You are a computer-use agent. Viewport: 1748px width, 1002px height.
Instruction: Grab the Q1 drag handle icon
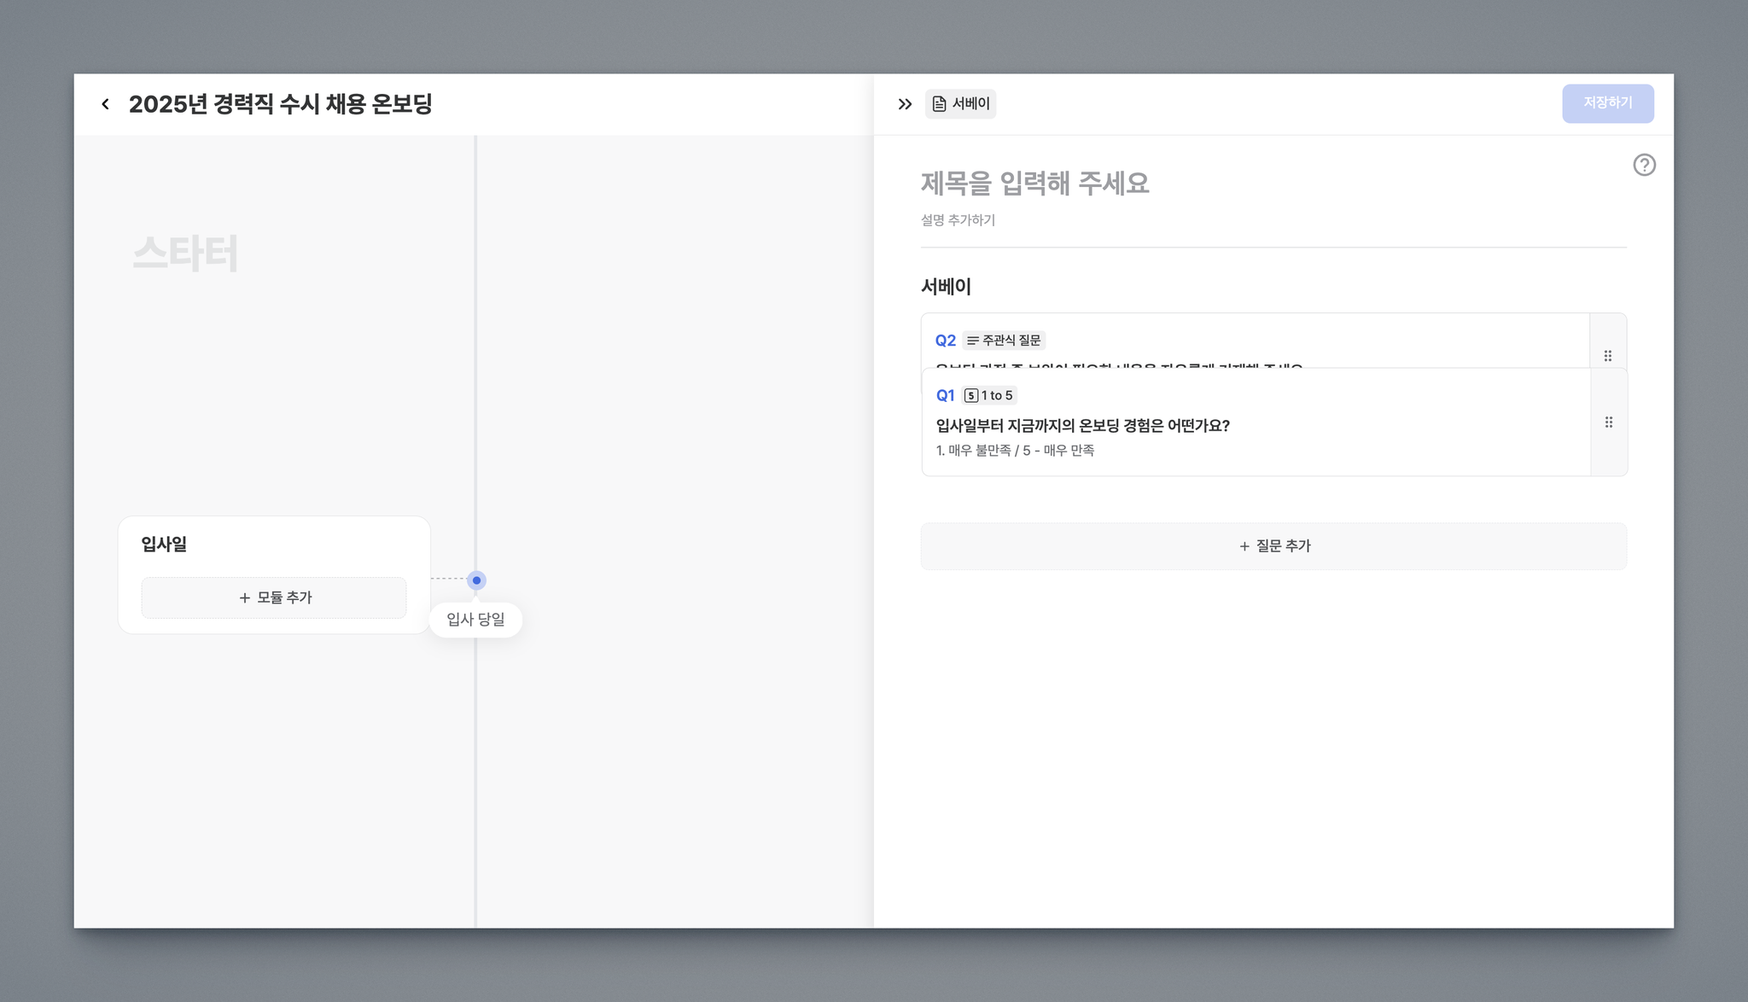(x=1608, y=422)
